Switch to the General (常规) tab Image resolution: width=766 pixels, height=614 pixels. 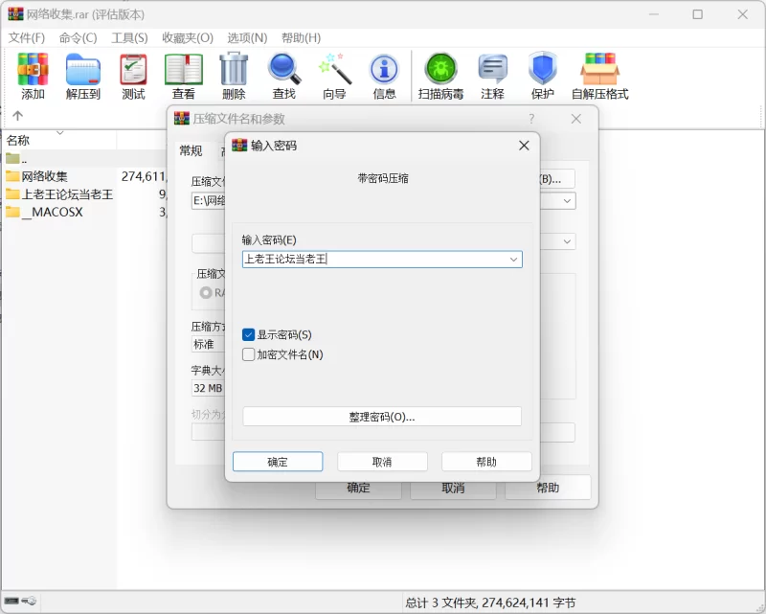coord(191,150)
